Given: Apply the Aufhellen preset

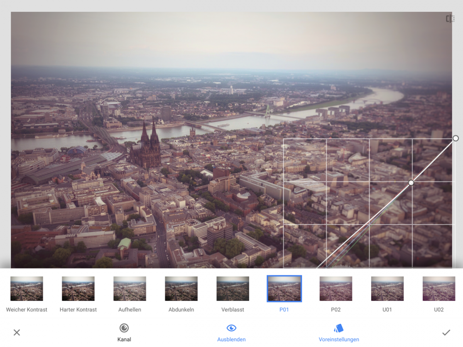Looking at the screenshot, I should pyautogui.click(x=130, y=289).
